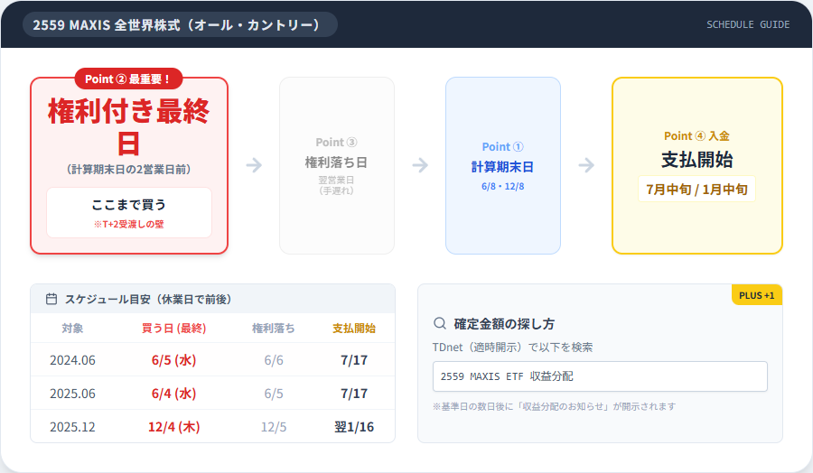Select the 2025.12 schedule row
Viewport: 813px width, 473px height.
click(x=212, y=427)
